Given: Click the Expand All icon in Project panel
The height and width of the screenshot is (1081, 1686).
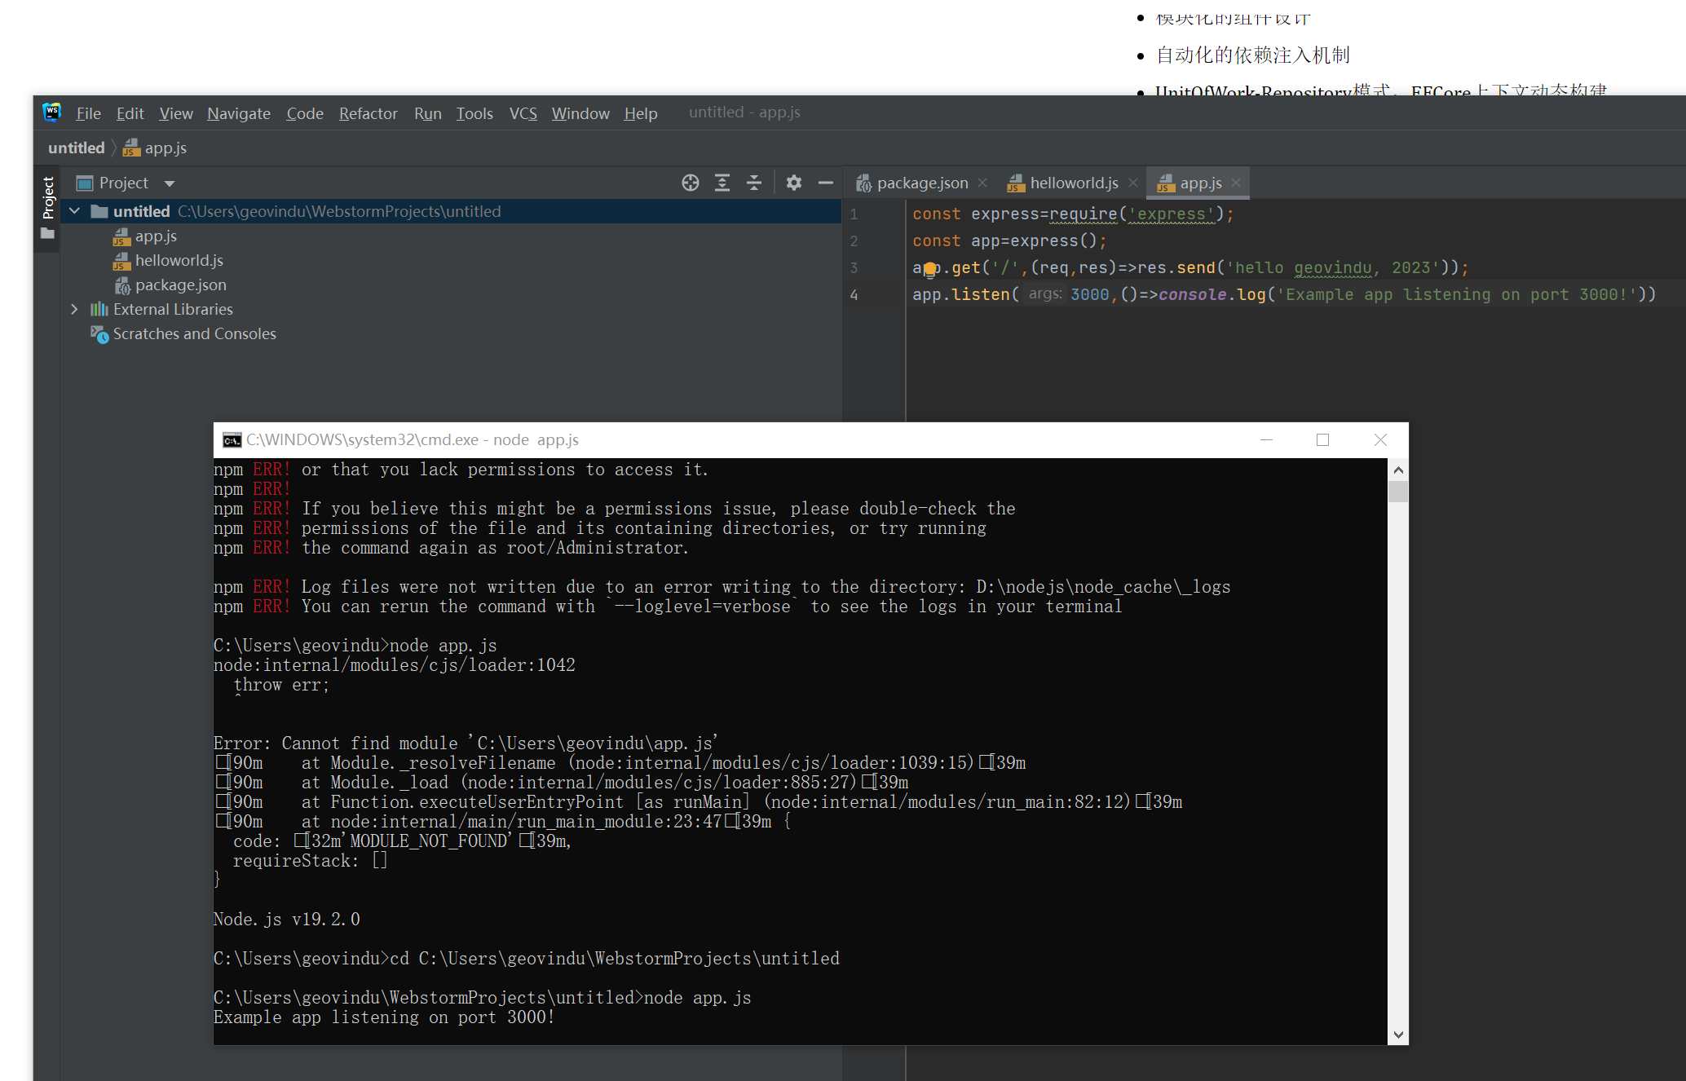Looking at the screenshot, I should (722, 183).
